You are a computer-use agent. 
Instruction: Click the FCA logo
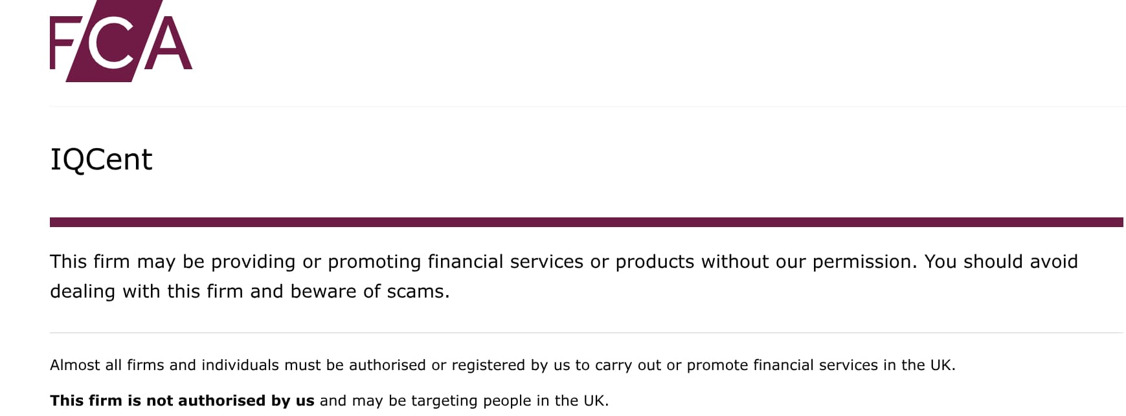(x=121, y=41)
